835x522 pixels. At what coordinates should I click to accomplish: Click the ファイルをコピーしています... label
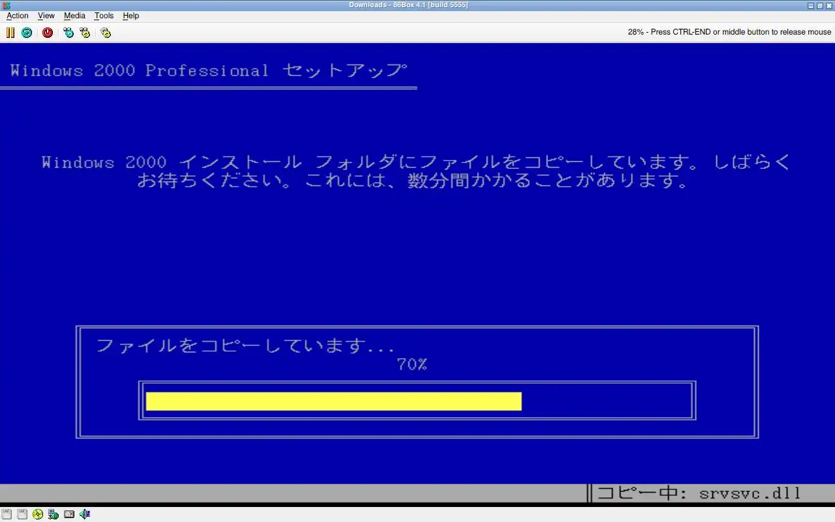pyautogui.click(x=245, y=345)
